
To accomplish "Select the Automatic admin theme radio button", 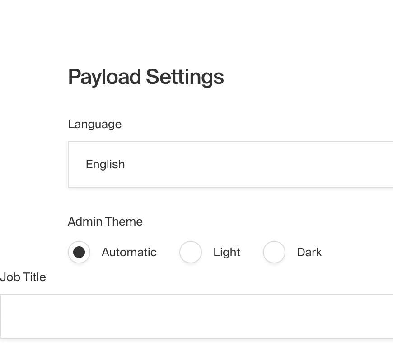I will click(x=79, y=252).
